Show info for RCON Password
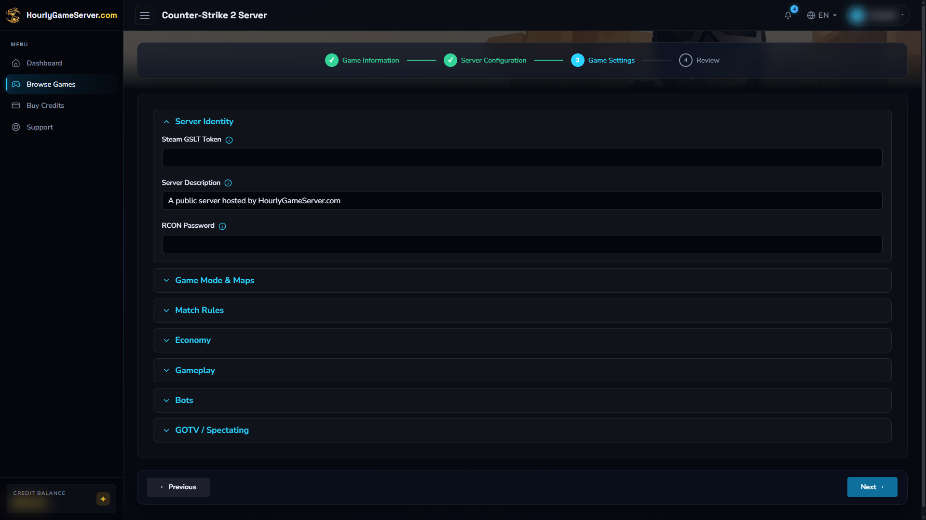The image size is (926, 520). click(222, 226)
